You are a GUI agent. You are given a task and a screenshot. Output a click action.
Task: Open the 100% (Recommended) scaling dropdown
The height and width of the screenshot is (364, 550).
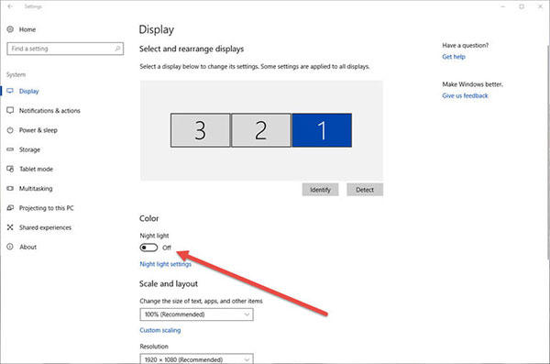click(196, 314)
